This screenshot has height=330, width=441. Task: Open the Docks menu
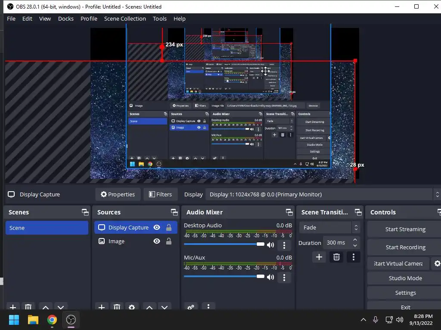pos(66,19)
